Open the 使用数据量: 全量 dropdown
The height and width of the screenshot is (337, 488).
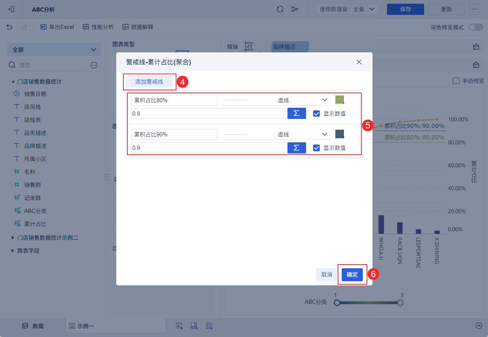click(x=347, y=9)
